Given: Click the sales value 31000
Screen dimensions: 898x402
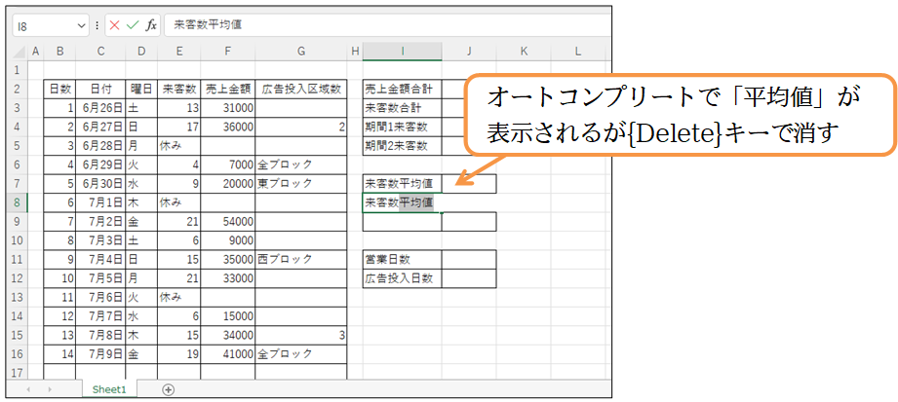Looking at the screenshot, I should point(228,107).
